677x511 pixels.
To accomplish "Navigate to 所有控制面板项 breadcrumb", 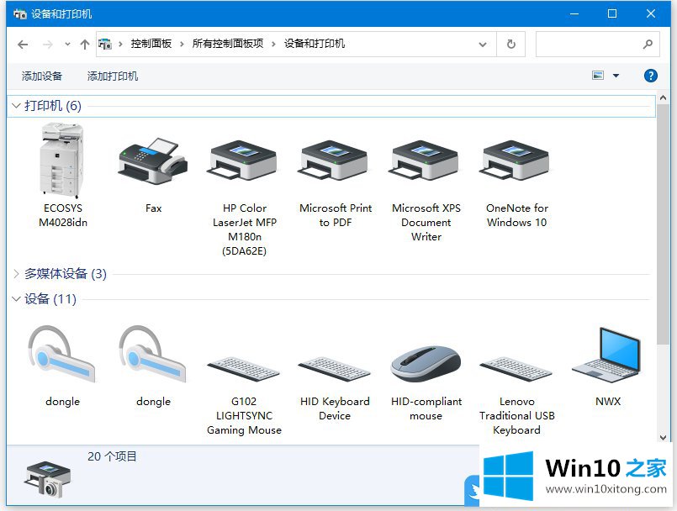I will click(x=228, y=44).
